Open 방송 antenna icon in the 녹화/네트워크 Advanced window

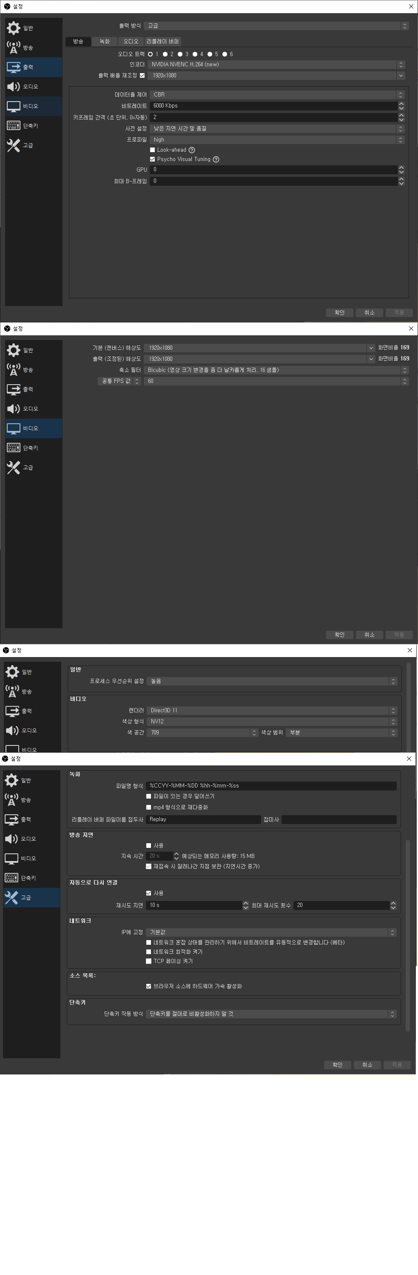coord(11,799)
